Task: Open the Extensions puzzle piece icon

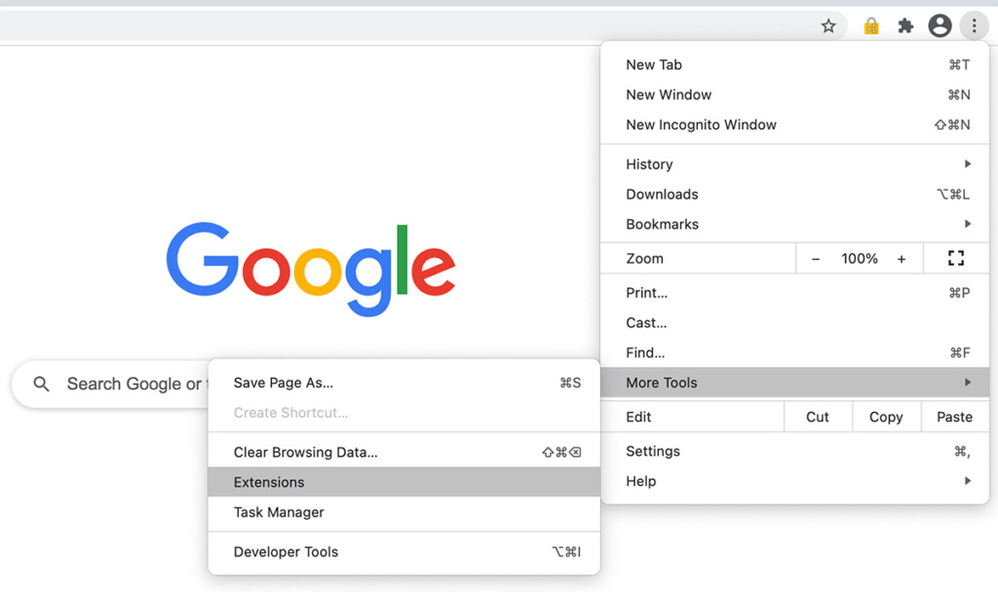Action: 905,26
